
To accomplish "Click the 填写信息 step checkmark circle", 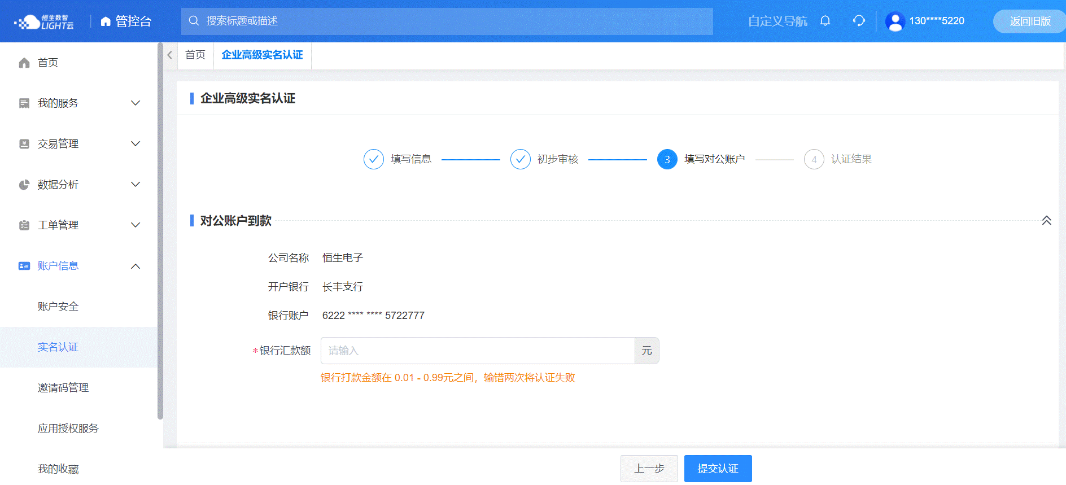I will 374,159.
